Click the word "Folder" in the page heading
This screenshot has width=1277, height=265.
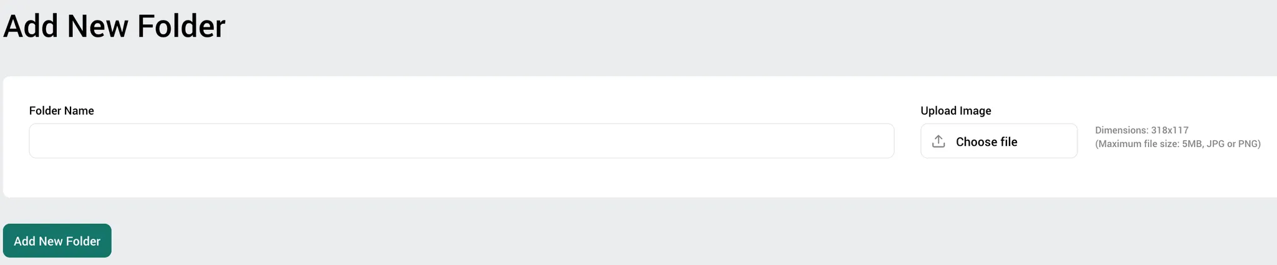pyautogui.click(x=181, y=26)
